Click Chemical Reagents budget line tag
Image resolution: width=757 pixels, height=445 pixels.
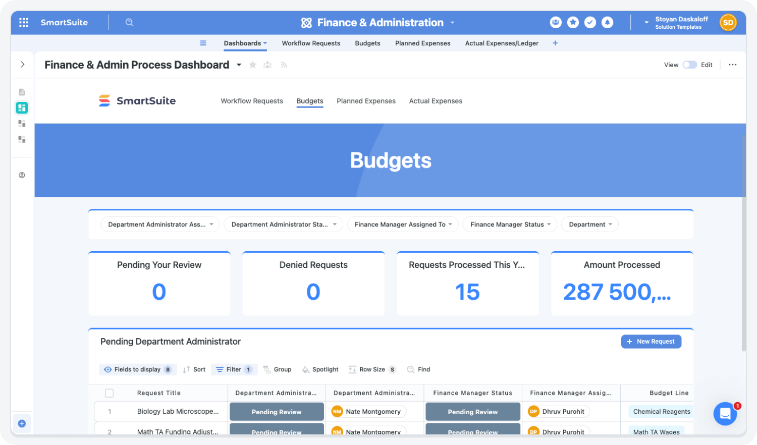661,412
